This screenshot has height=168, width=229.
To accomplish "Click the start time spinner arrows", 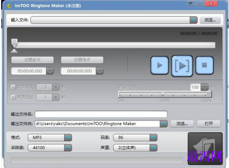I will coord(50,71).
